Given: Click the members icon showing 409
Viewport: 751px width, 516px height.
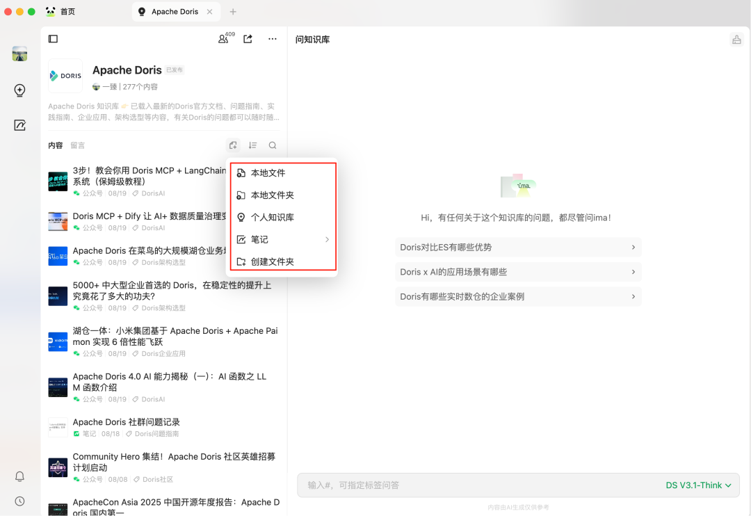Looking at the screenshot, I should pyautogui.click(x=224, y=40).
